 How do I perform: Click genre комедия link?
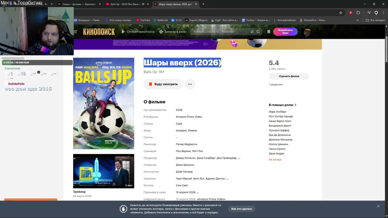(181, 130)
